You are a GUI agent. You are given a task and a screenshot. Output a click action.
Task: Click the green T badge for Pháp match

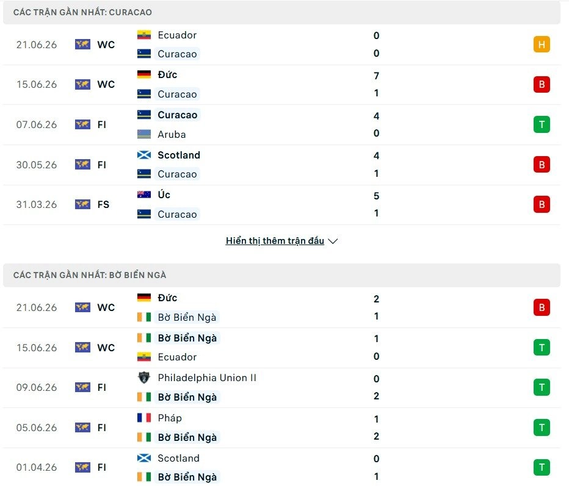coord(542,427)
